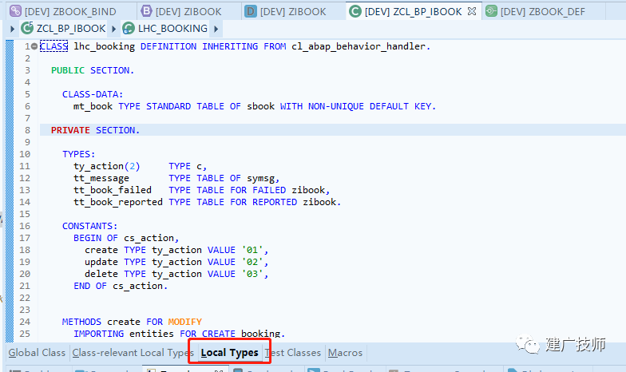Click the create constant on line 18
626x372 pixels.
point(101,250)
